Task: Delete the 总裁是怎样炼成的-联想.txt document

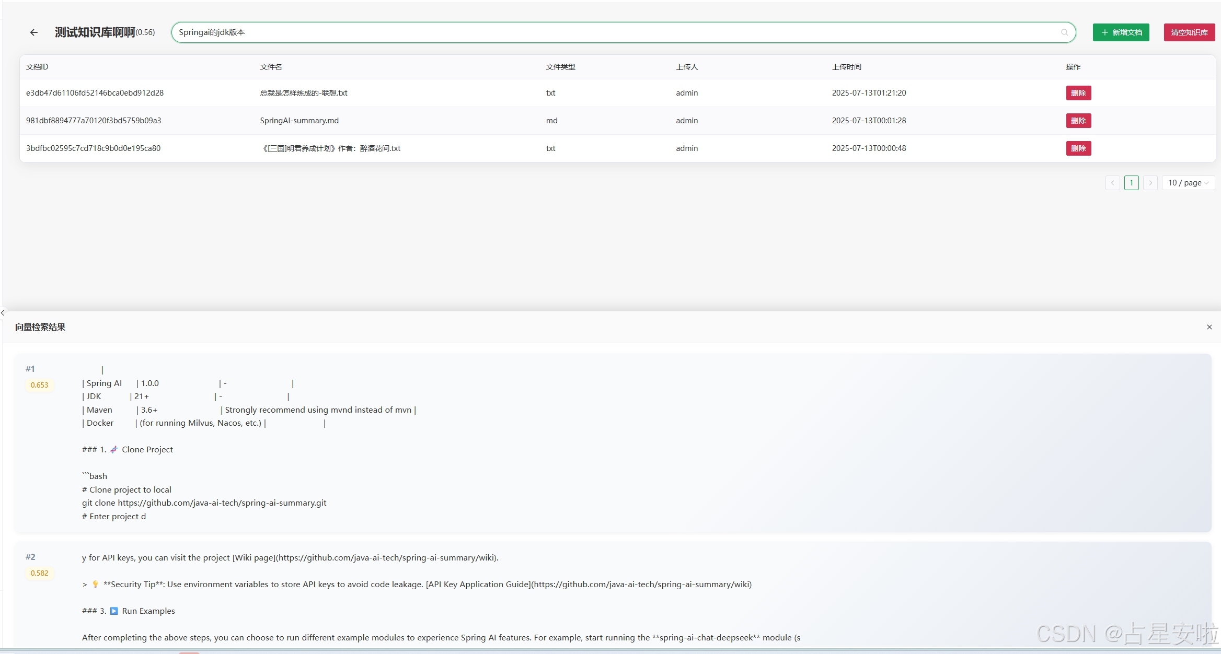Action: point(1078,93)
